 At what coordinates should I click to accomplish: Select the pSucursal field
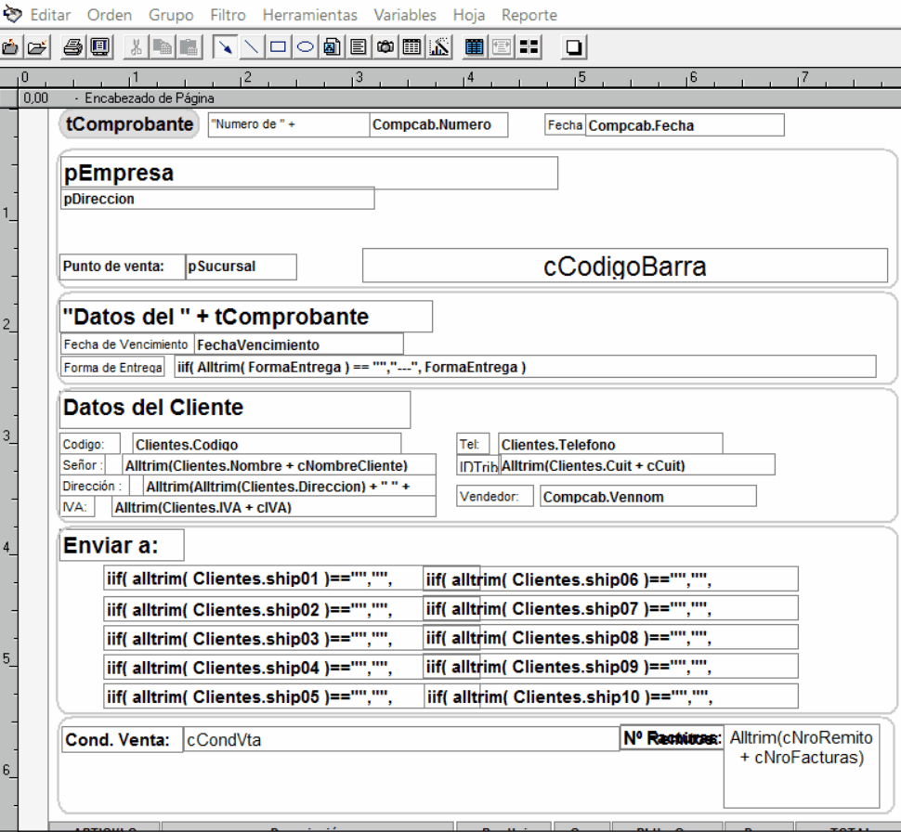tap(241, 266)
